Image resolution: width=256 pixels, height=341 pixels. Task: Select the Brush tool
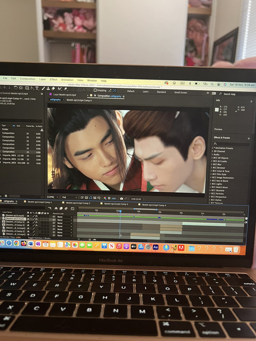pos(43,88)
